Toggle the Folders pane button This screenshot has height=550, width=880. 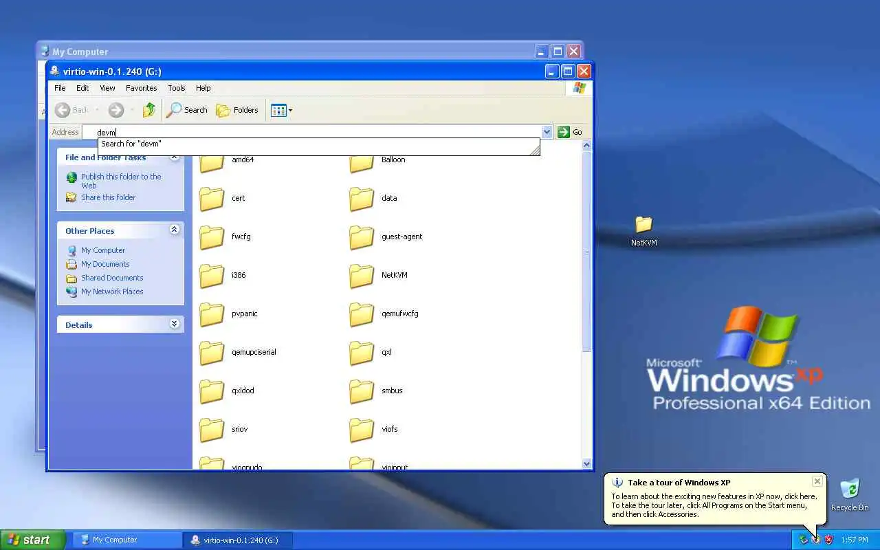click(237, 110)
